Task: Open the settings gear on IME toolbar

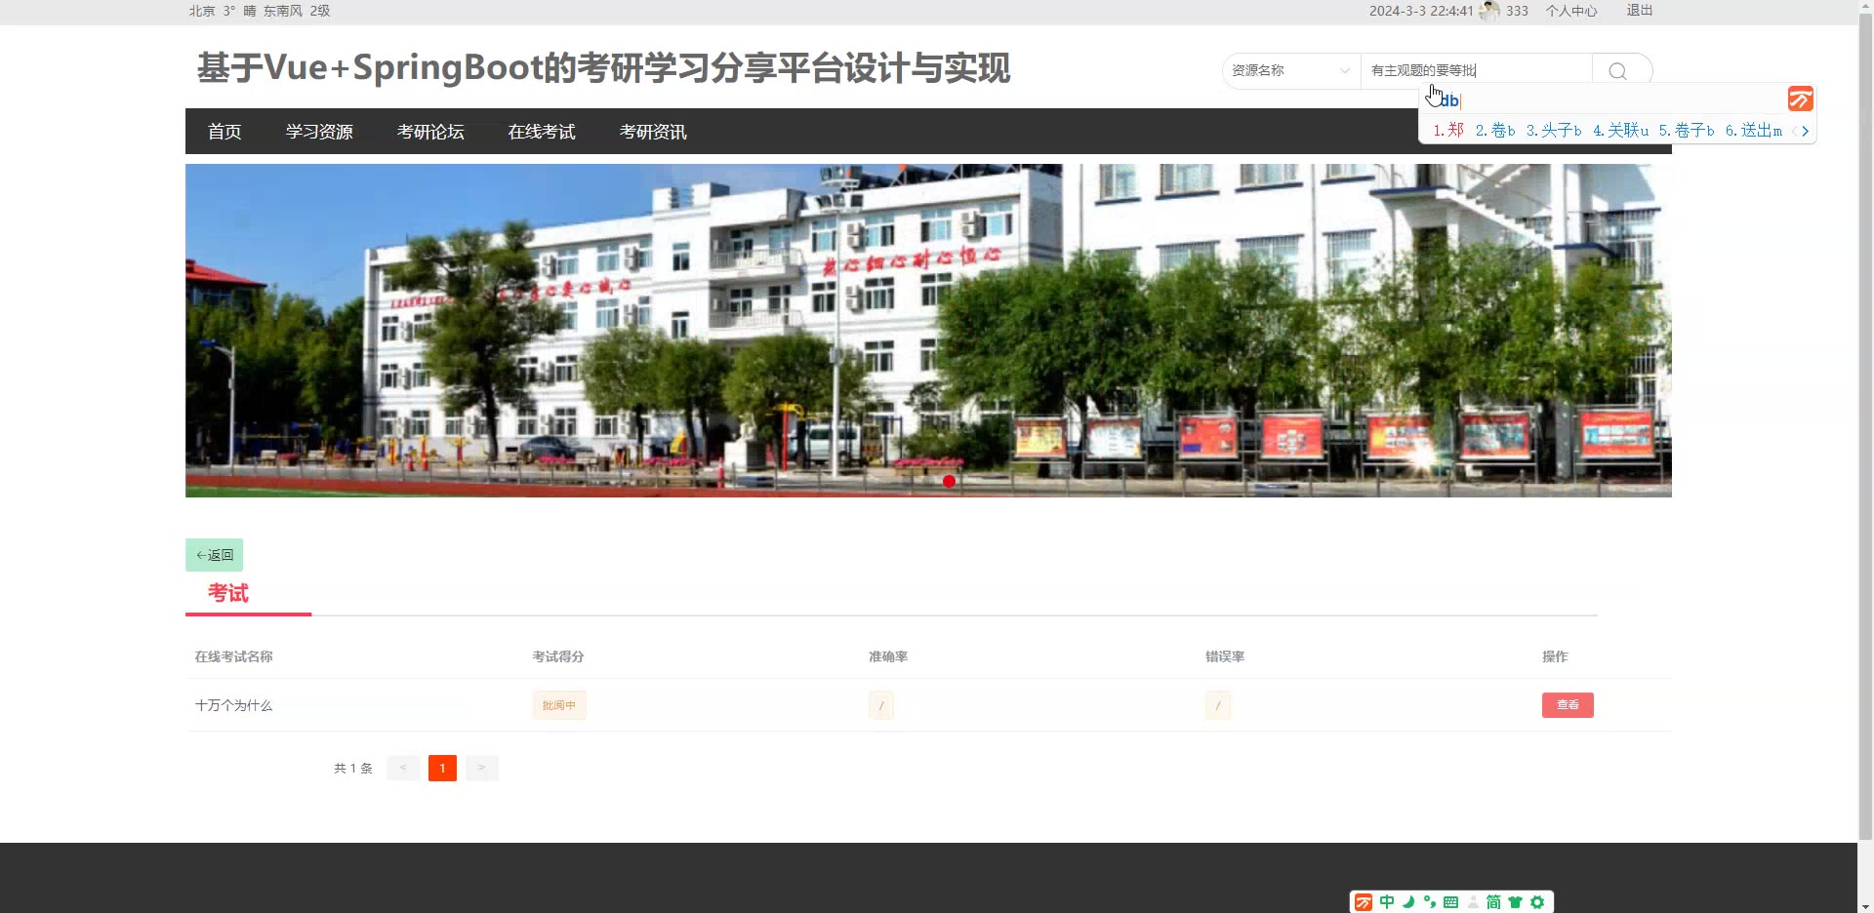Action: point(1537,902)
